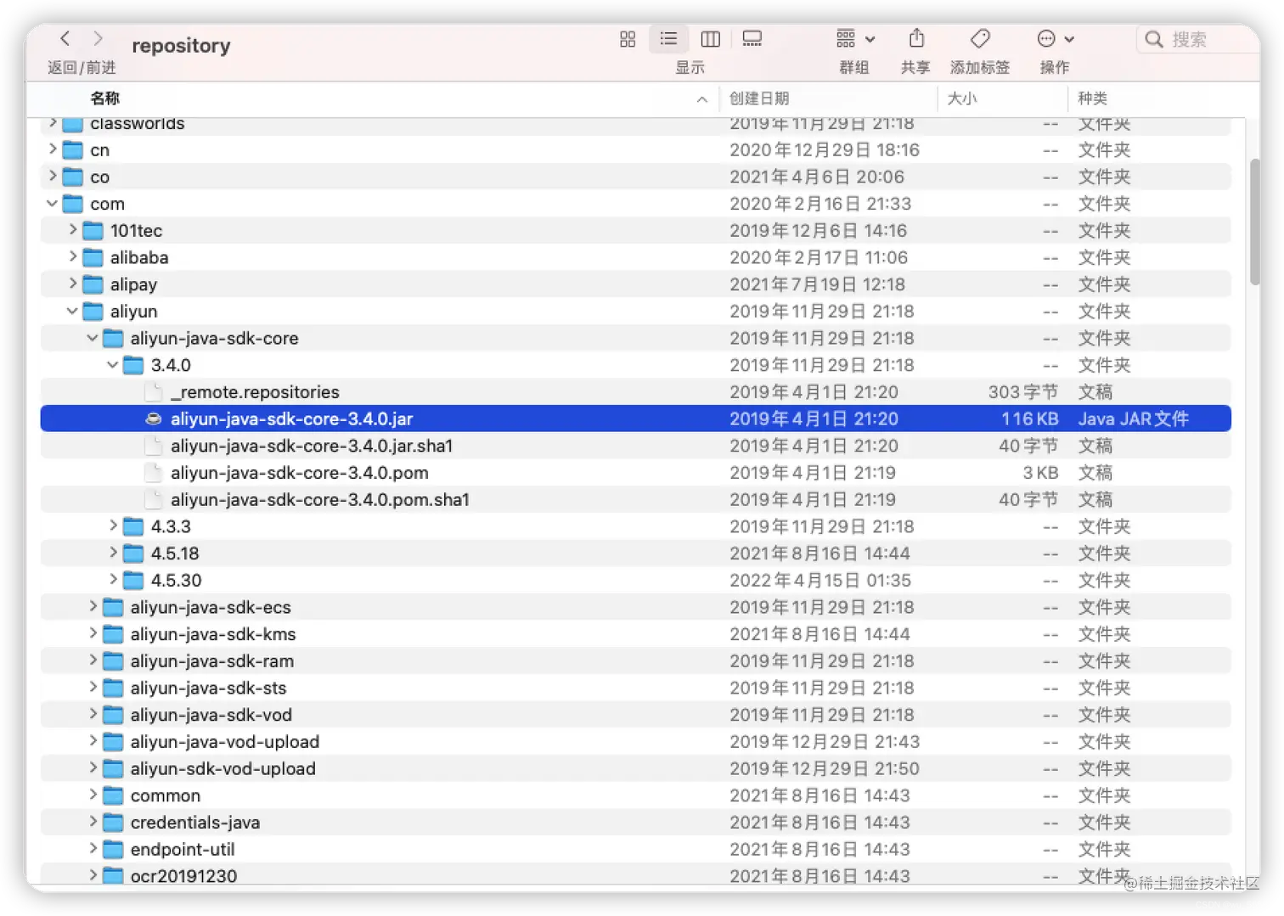Collapse the aliyun-java-sdk-core folder

(x=93, y=338)
